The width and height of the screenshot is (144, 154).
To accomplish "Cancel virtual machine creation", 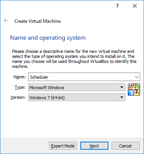I will [125, 146].
